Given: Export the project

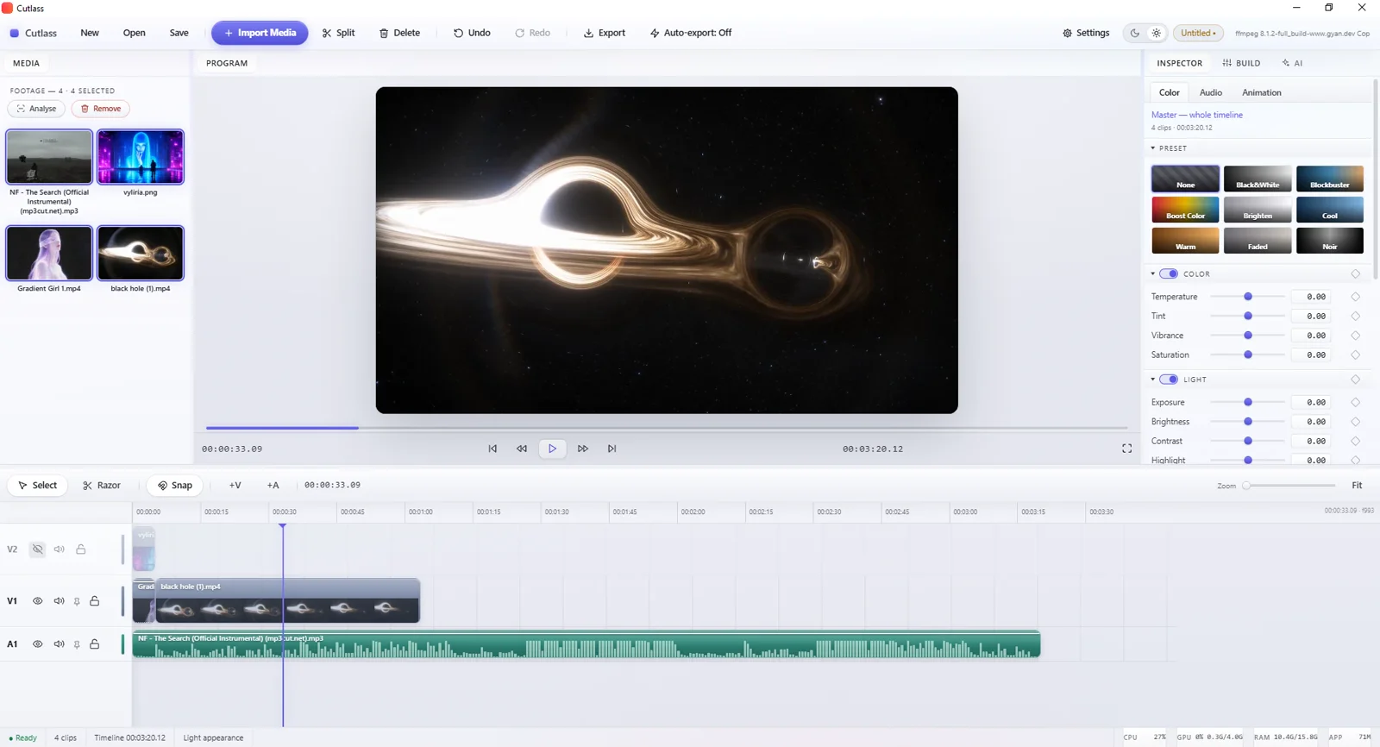Looking at the screenshot, I should coord(604,33).
